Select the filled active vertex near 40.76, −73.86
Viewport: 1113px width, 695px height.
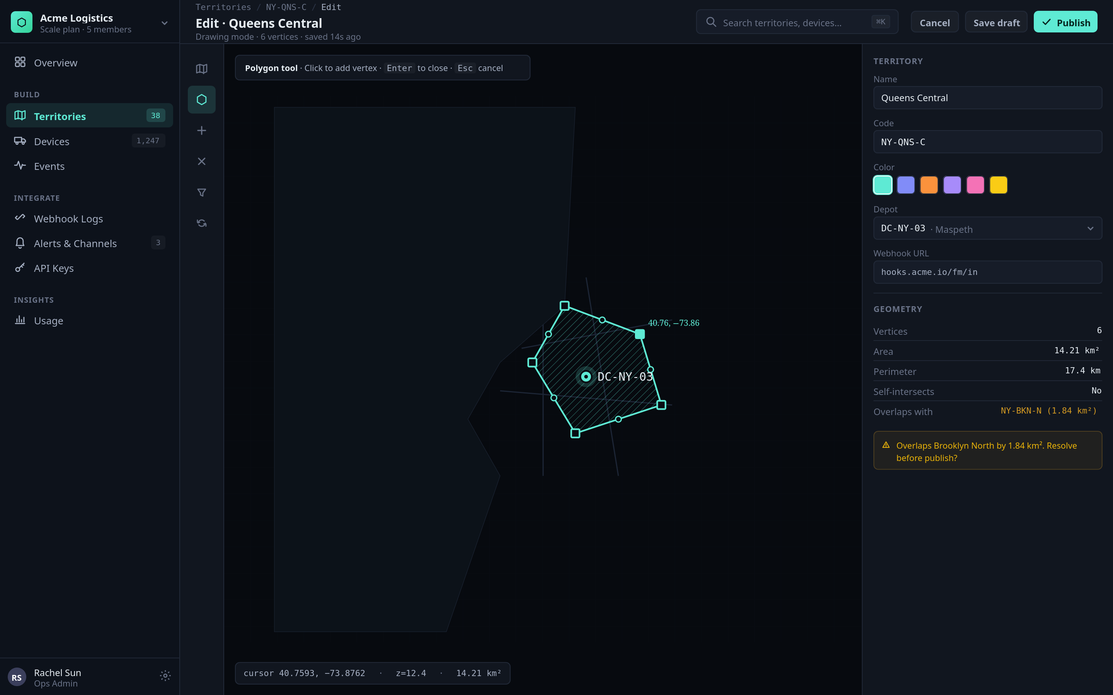coord(640,334)
